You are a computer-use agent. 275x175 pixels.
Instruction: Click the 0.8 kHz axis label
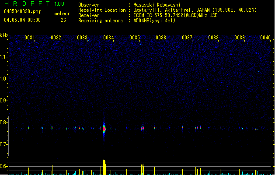[3, 122]
